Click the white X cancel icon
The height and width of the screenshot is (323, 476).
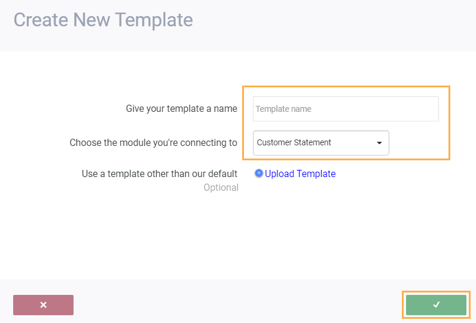click(43, 305)
